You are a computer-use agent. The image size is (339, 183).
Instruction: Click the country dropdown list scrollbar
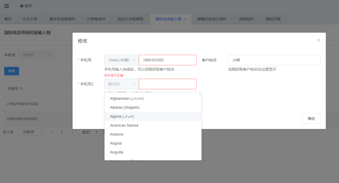pyautogui.click(x=200, y=94)
